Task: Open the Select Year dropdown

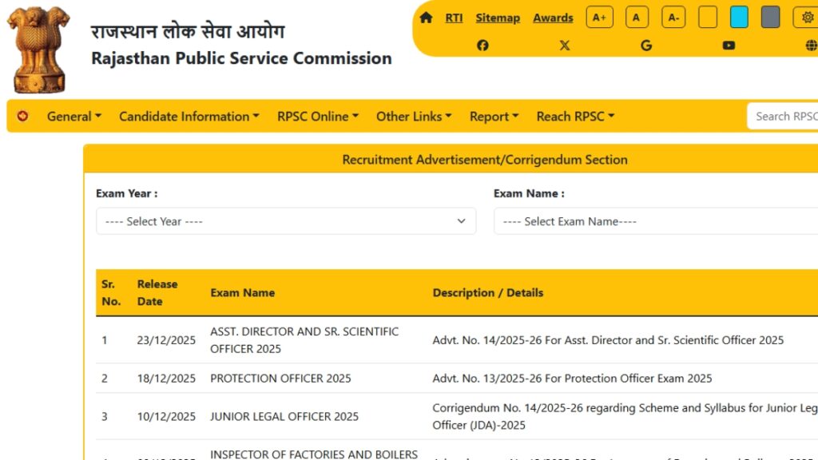Action: tap(285, 221)
